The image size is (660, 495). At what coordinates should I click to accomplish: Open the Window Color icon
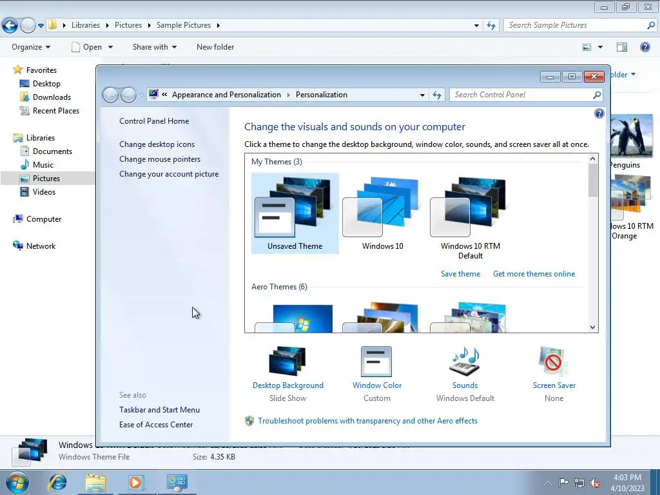(376, 361)
